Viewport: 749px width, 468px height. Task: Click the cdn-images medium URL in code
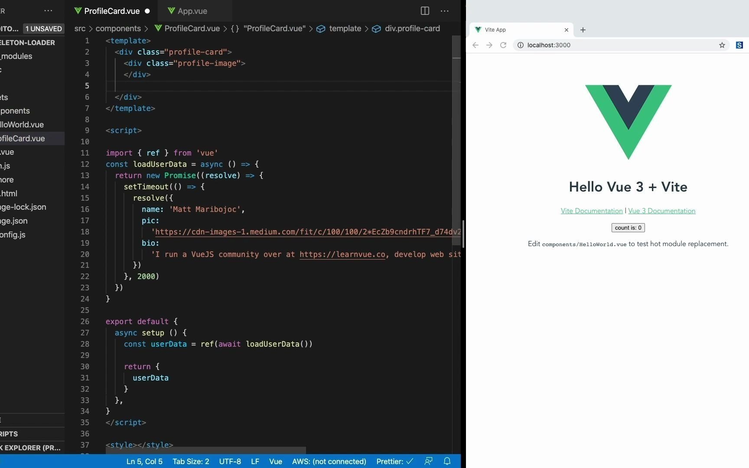[x=308, y=232]
